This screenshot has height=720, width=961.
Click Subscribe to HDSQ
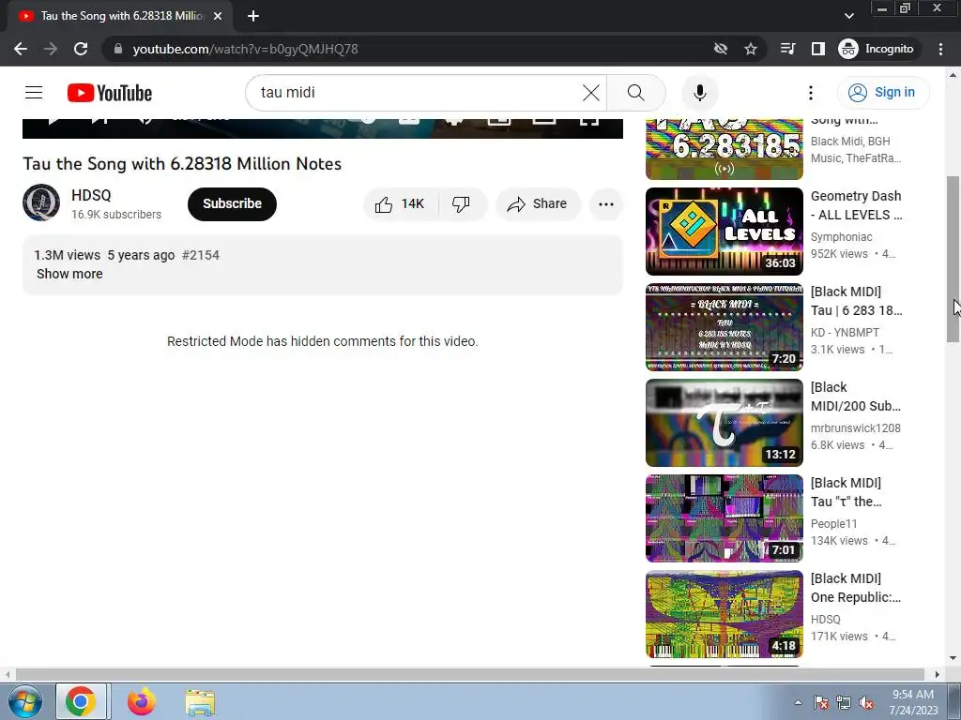coord(233,203)
